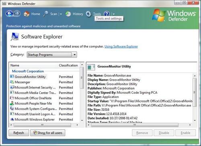Click the program list scroll right arrow
The width and height of the screenshot is (201, 146).
click(x=77, y=125)
